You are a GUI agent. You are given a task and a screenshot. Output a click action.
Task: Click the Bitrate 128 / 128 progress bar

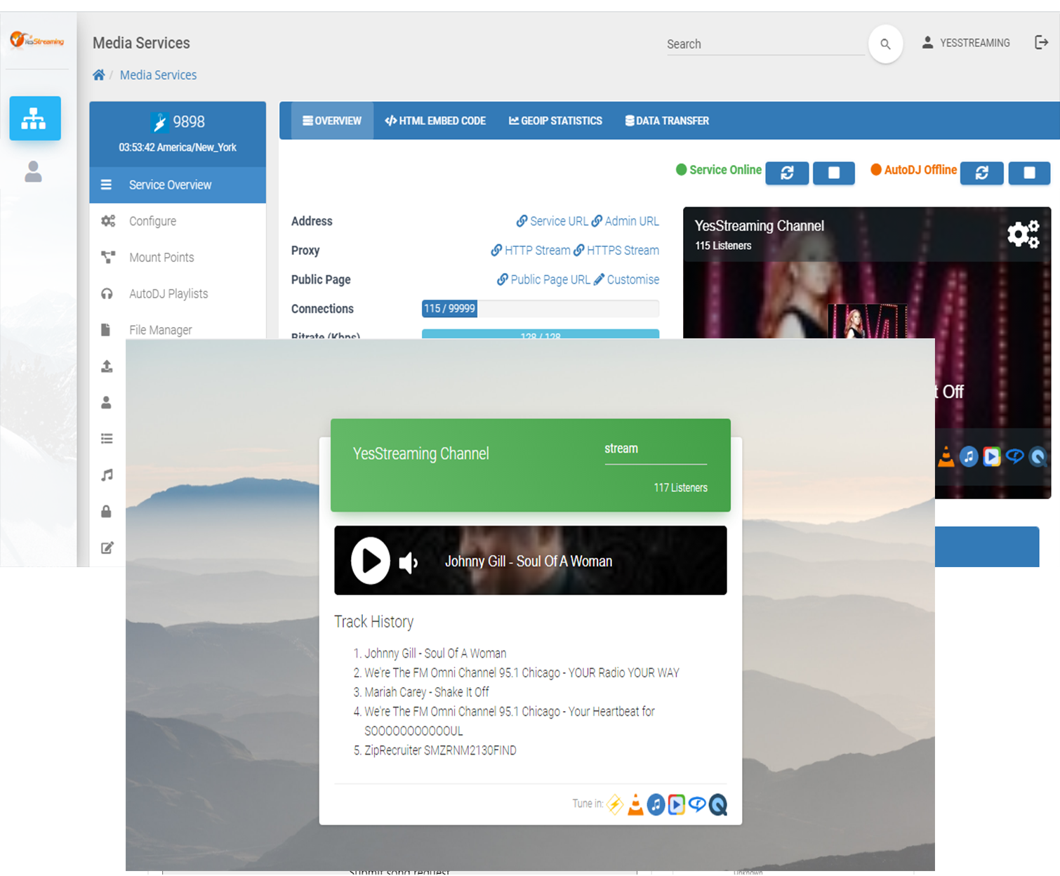(541, 334)
